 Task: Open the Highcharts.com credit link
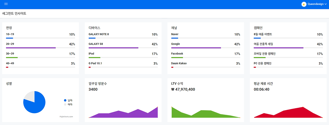[x=66, y=117]
